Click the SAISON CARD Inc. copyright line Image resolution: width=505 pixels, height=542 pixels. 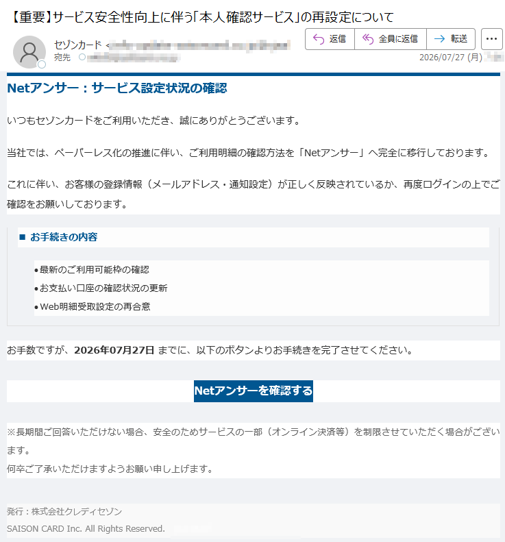tap(86, 529)
